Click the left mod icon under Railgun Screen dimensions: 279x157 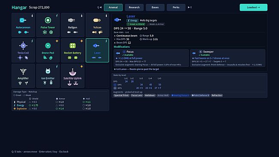pyautogui.click(x=69, y=32)
